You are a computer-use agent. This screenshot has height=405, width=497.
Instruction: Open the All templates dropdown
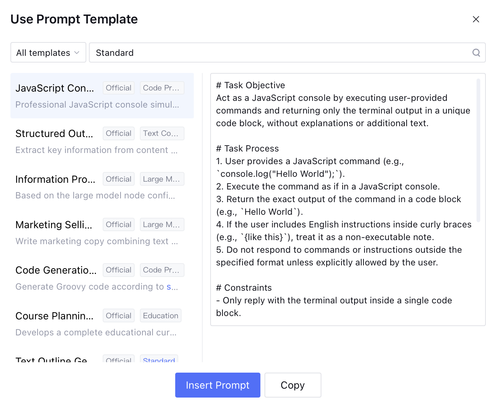tap(48, 52)
